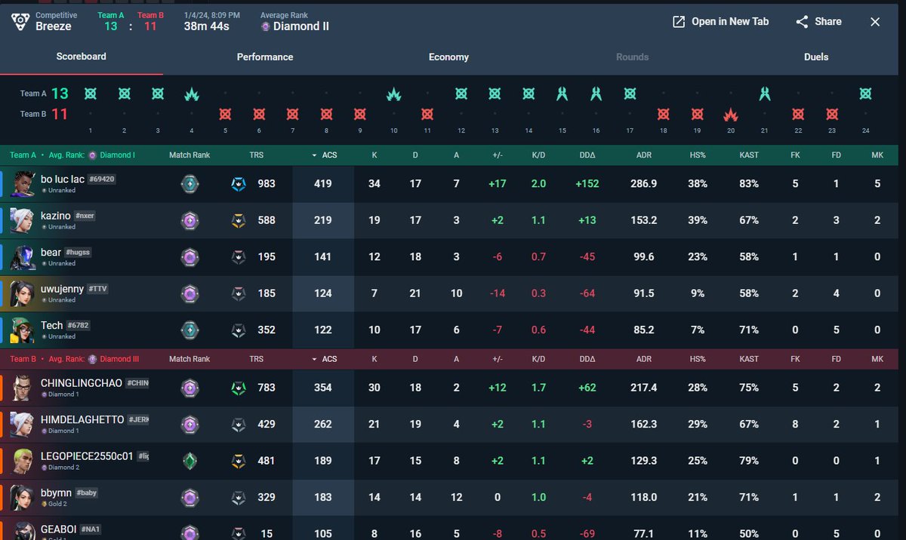Click bo luc lac ACS value 419
The image size is (906, 540).
323,184
